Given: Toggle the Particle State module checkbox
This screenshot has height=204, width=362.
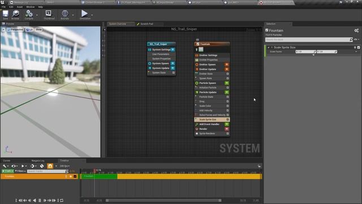Looking at the screenshot, I should 227,97.
